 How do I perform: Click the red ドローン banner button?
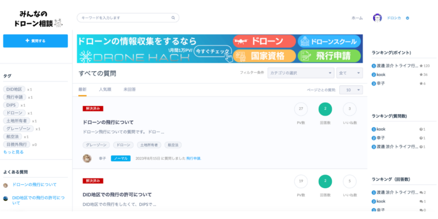pyautogui.click(x=264, y=41)
